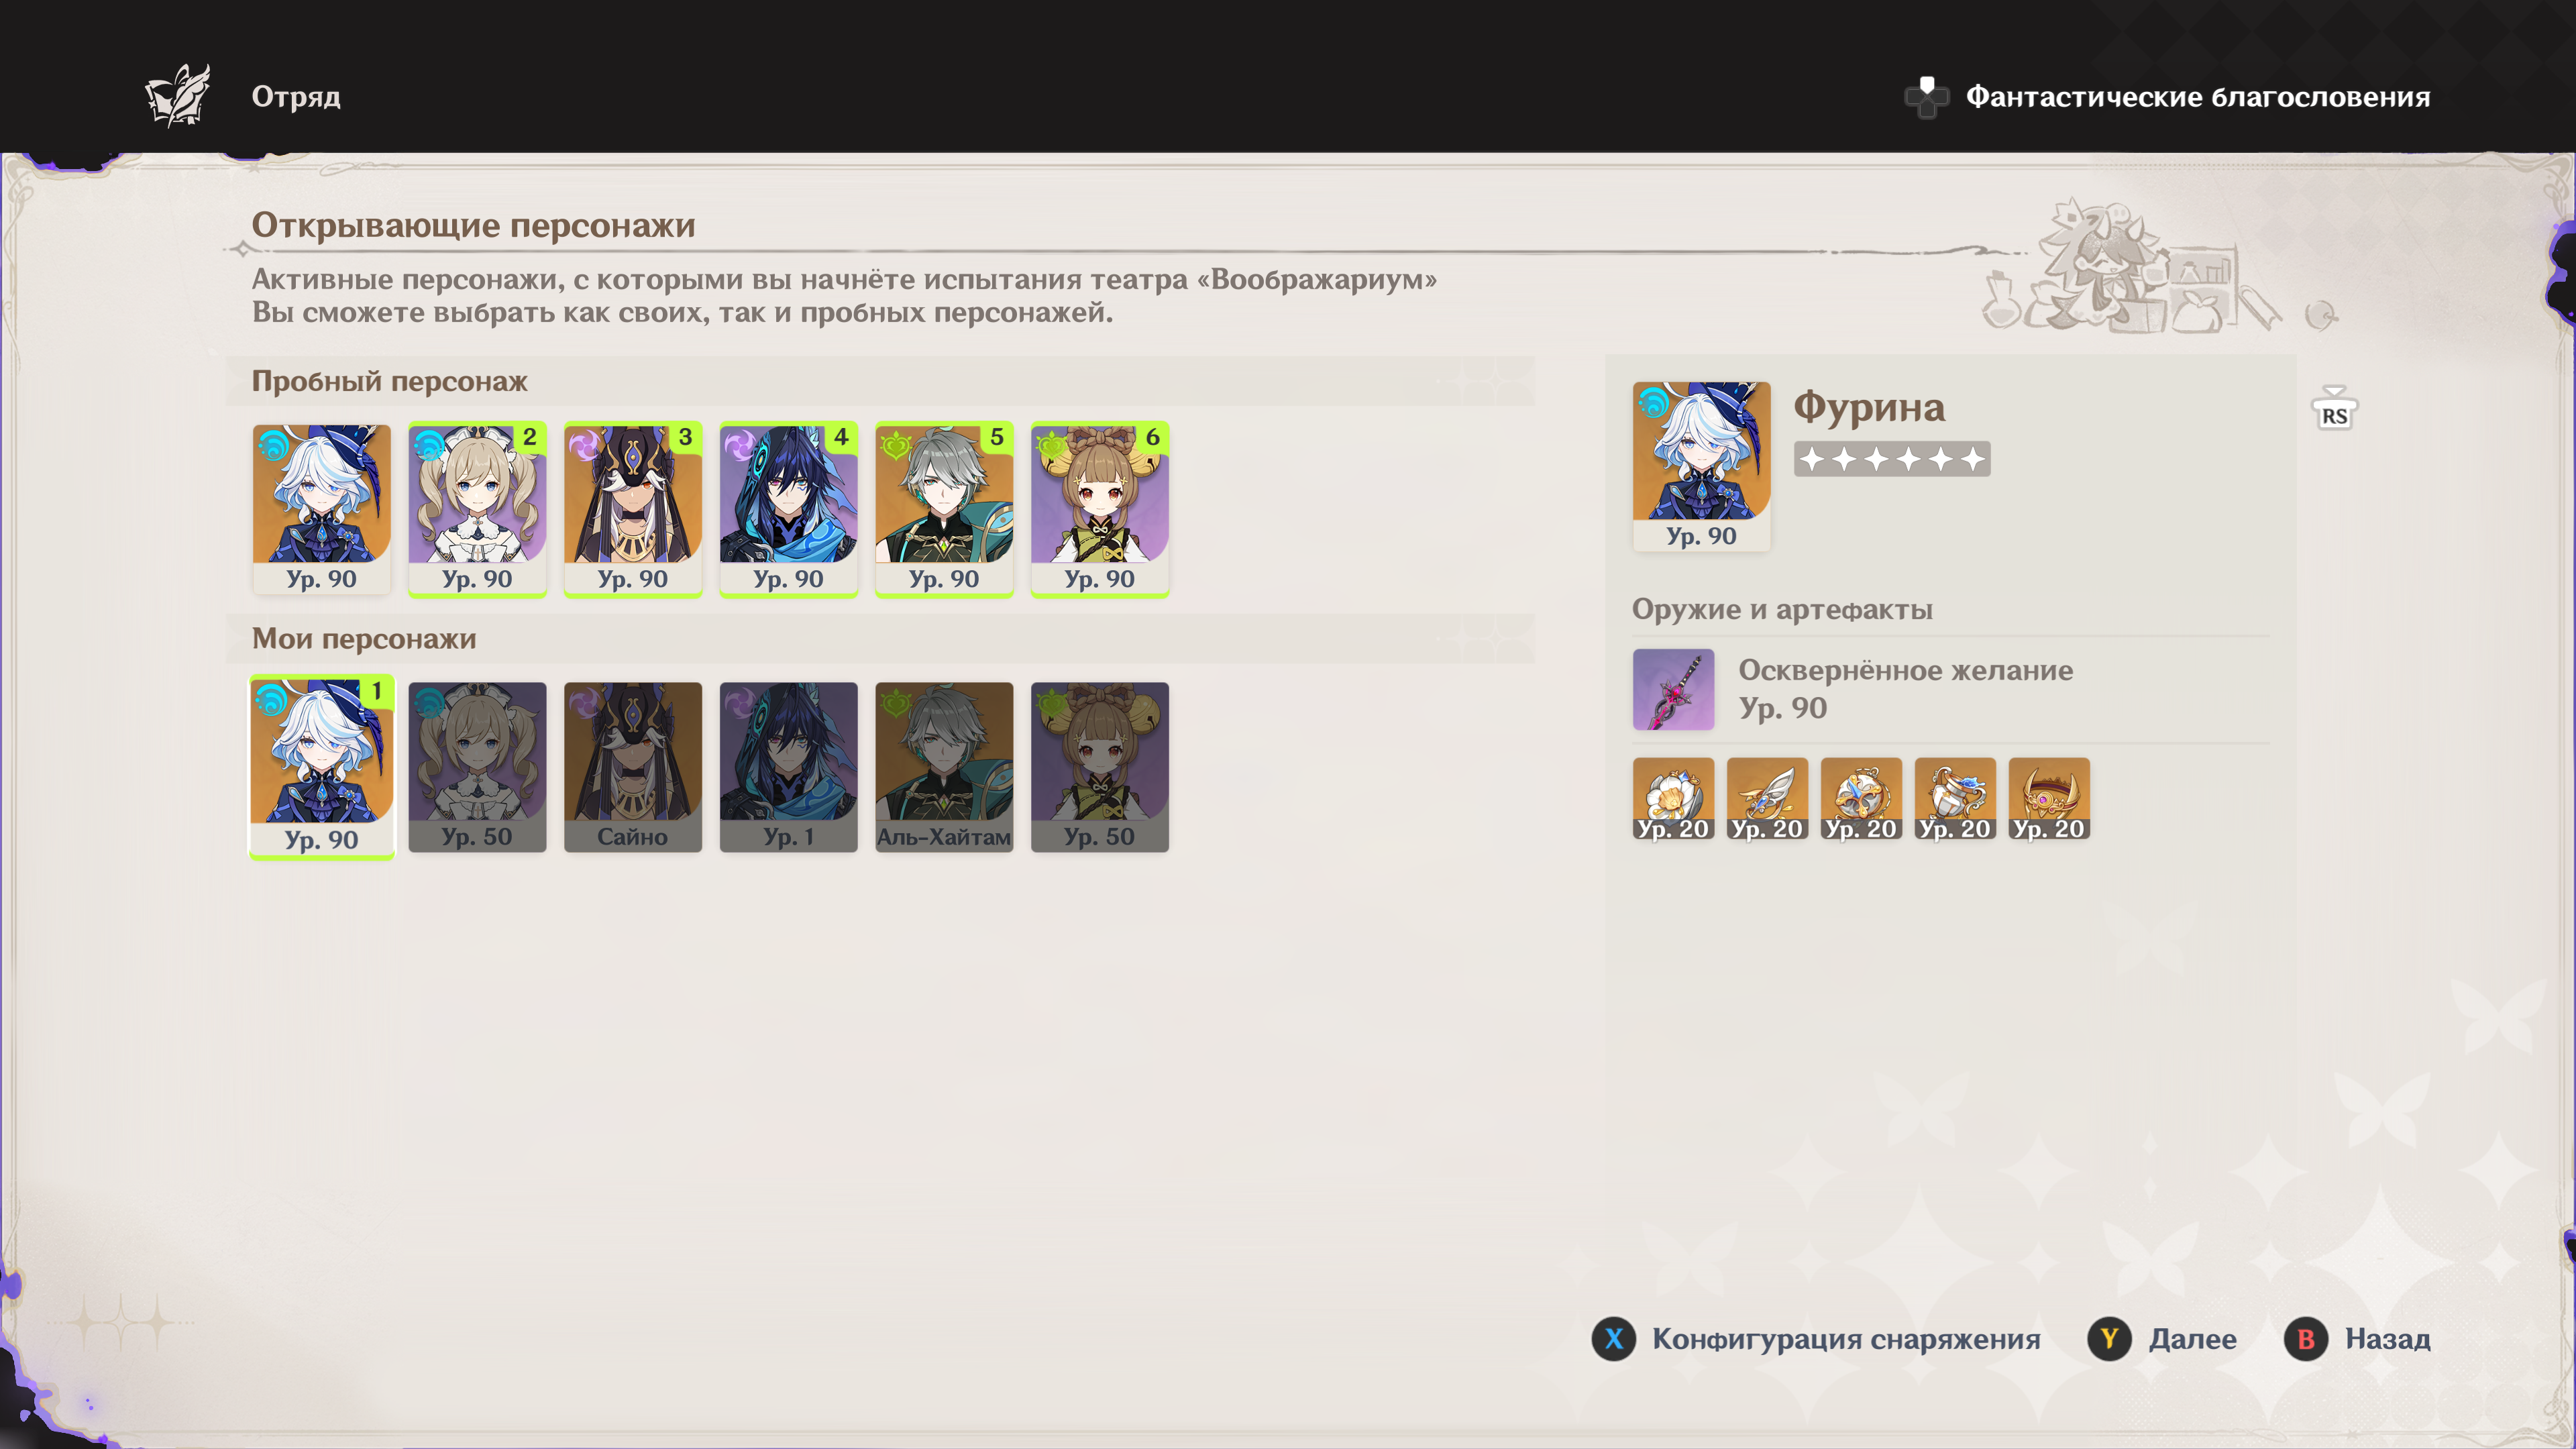Select trial character Furina portrait
Viewport: 2576px width, 1449px height.
pyautogui.click(x=321, y=509)
